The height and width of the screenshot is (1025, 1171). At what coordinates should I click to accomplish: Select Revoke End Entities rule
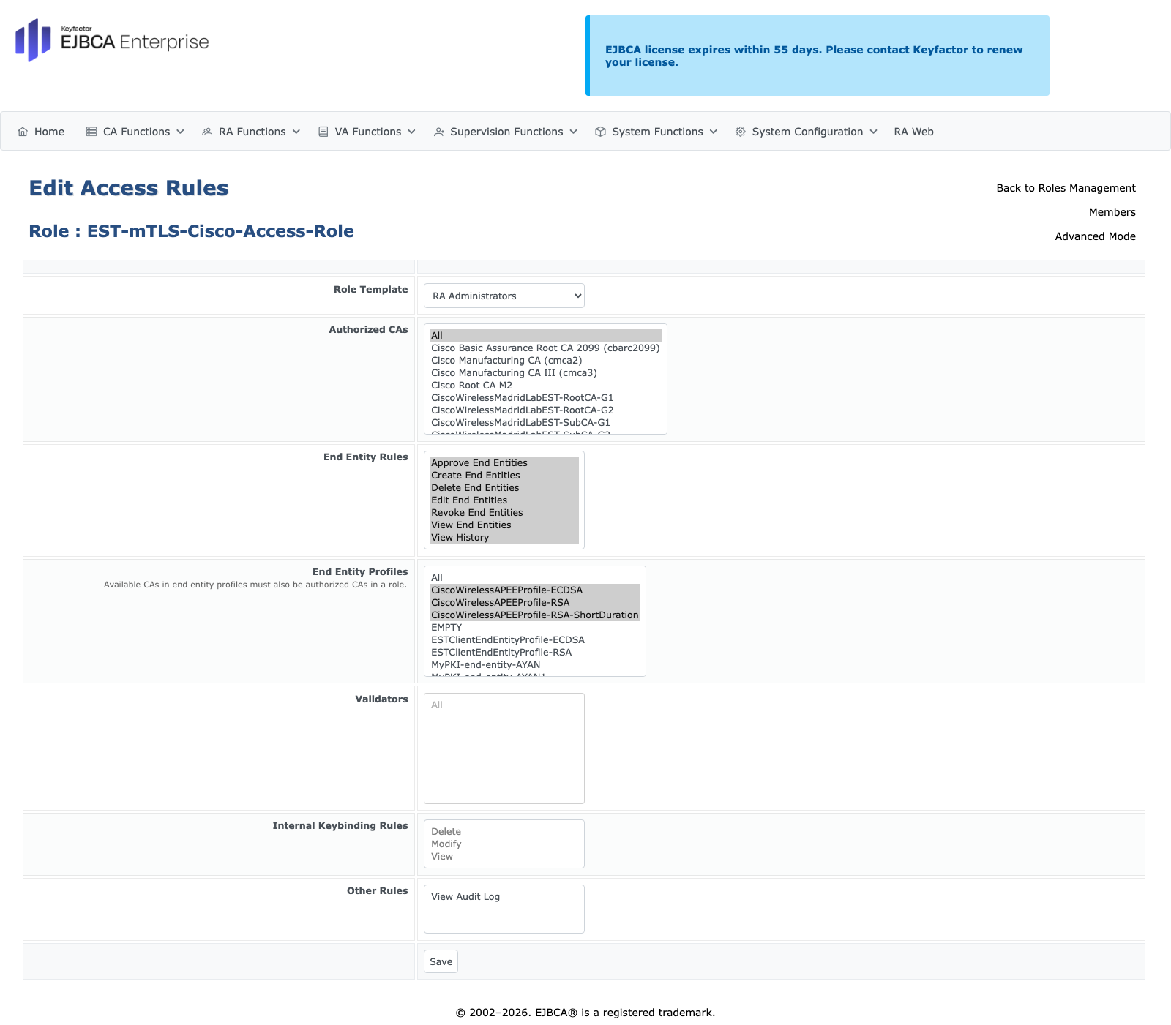click(x=504, y=513)
